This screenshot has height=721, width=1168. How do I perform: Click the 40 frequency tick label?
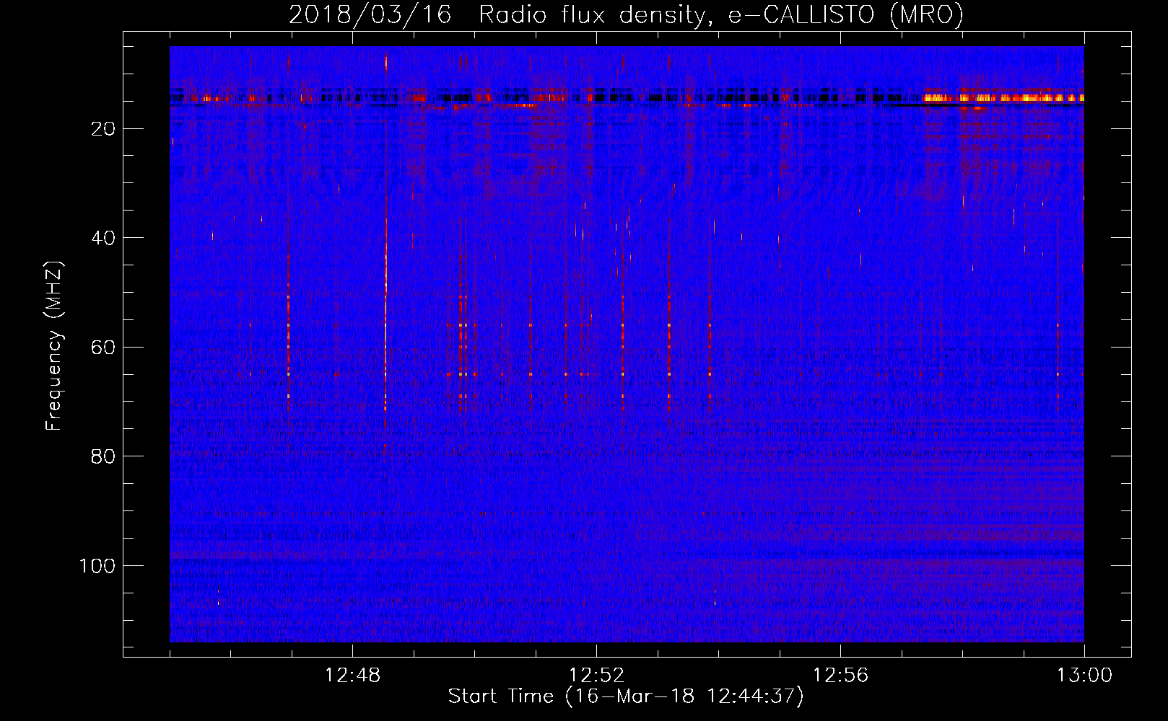(103, 238)
